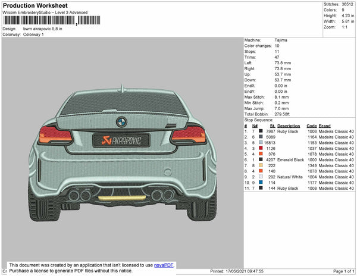Click the 'Stop Sequence:' label

click(x=259, y=120)
